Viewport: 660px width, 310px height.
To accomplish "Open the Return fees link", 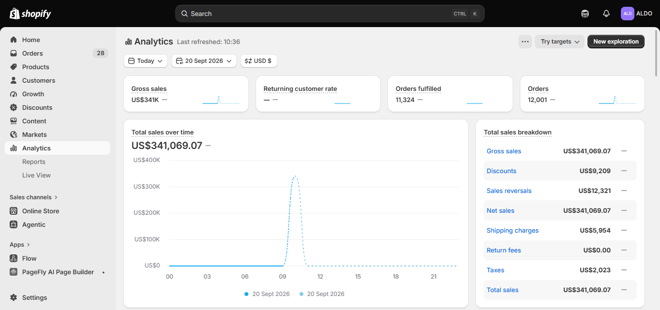I will pyautogui.click(x=504, y=251).
